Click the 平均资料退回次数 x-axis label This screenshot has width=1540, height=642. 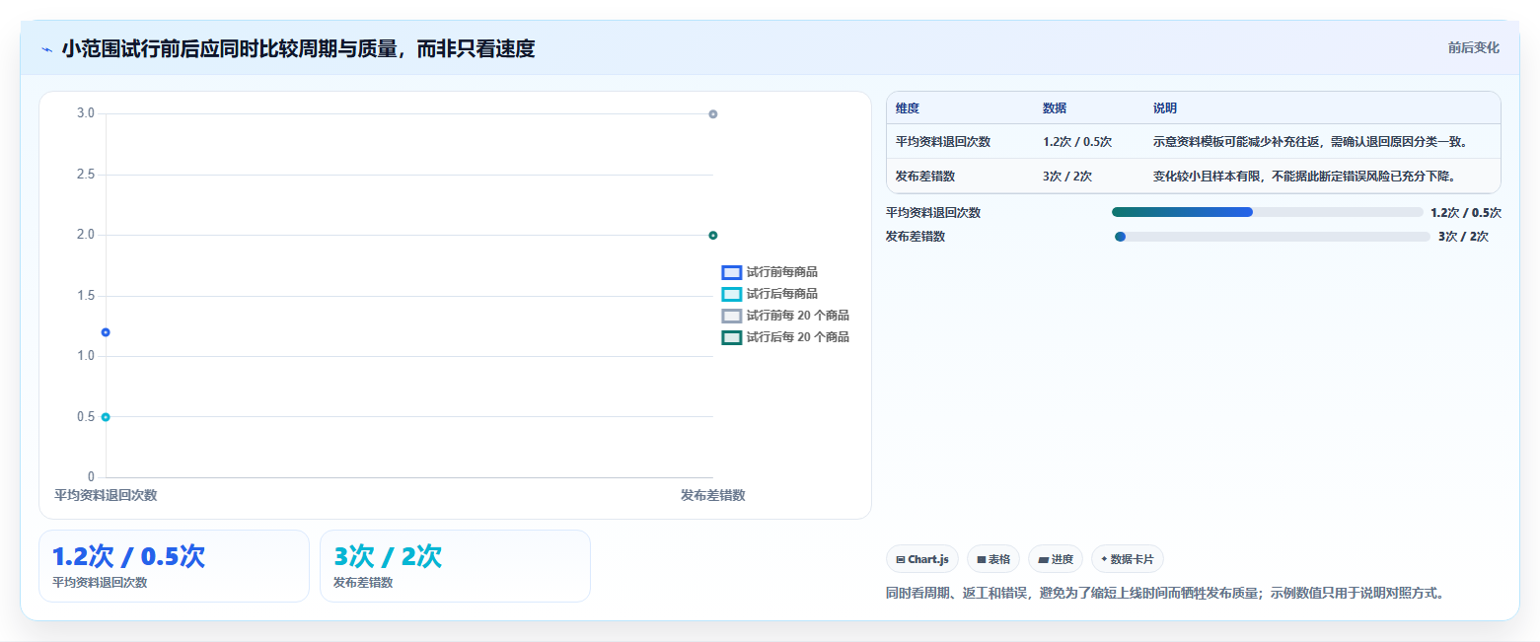(x=106, y=495)
